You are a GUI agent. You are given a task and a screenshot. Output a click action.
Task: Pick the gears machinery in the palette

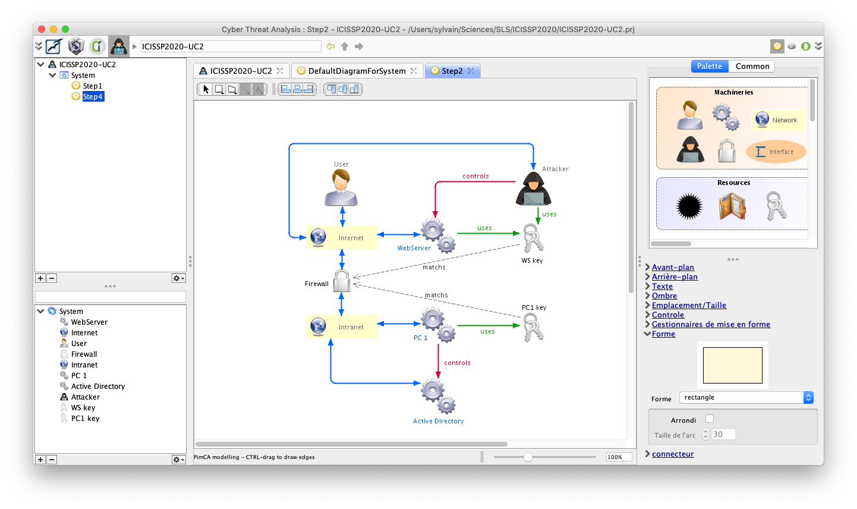coord(726,117)
